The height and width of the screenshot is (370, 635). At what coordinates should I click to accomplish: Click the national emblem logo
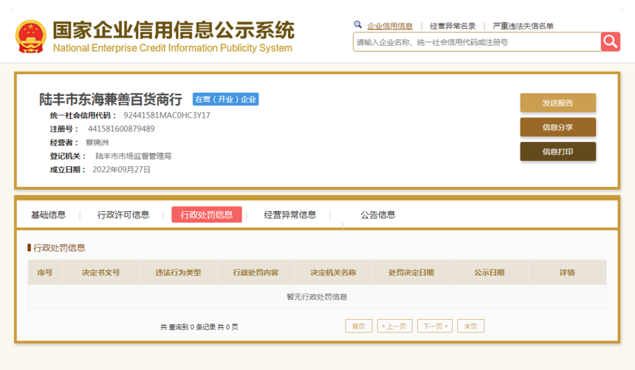coord(31,36)
